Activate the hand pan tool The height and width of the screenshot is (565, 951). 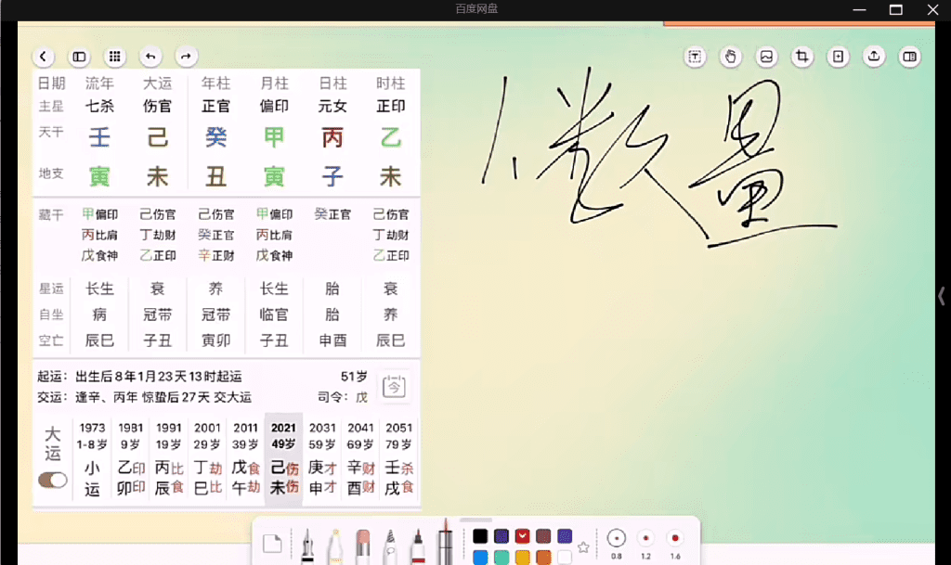pos(731,57)
